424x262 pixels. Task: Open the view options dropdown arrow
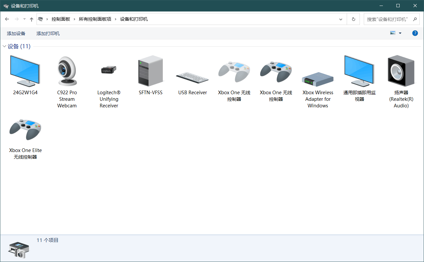400,33
